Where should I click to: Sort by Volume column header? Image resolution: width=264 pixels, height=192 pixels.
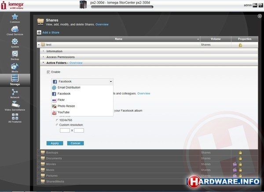coord(216,39)
